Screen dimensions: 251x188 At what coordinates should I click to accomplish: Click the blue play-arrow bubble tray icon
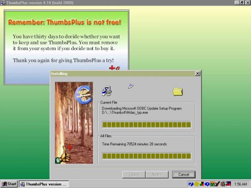coord(207,184)
